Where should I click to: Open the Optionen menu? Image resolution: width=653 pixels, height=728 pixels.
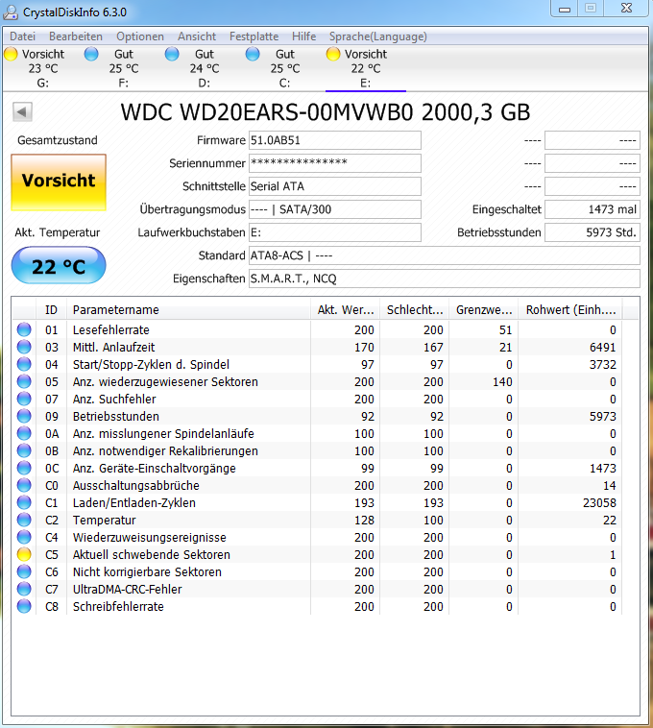(x=140, y=36)
